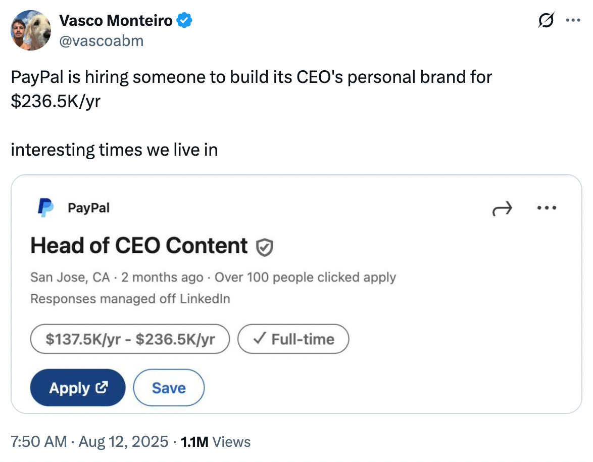593x462 pixels.
Task: Click the checkmark on the Full-time pill
Action: point(259,339)
